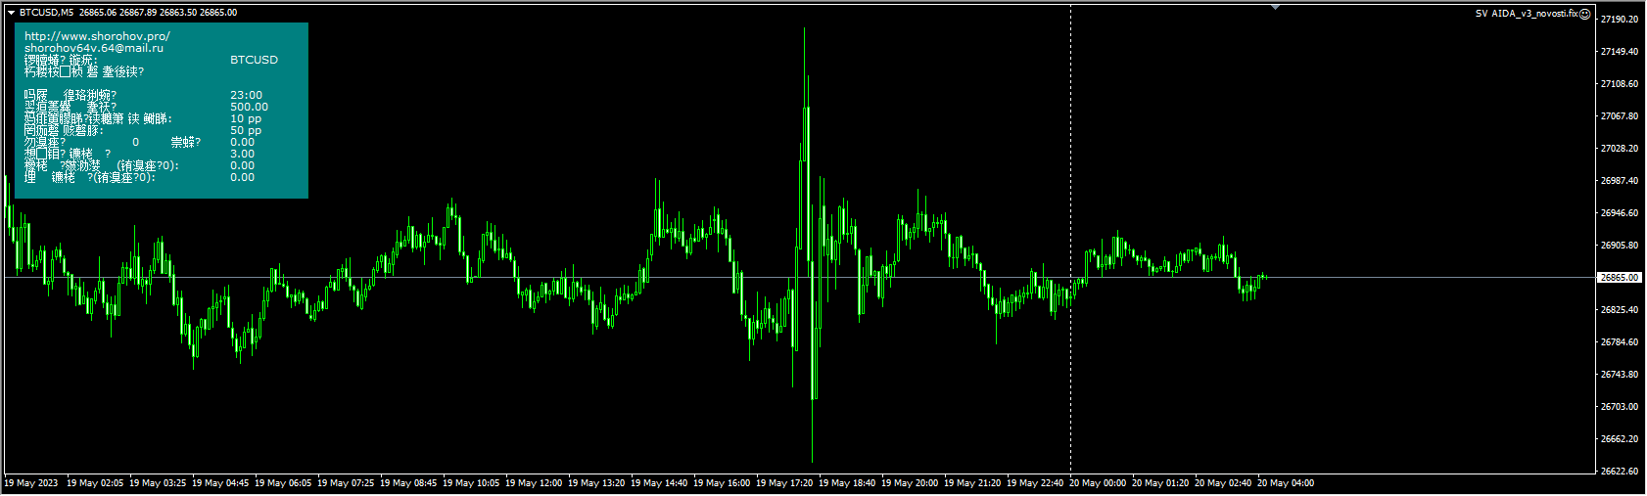Click the 19 May 12:00 time label

click(534, 483)
